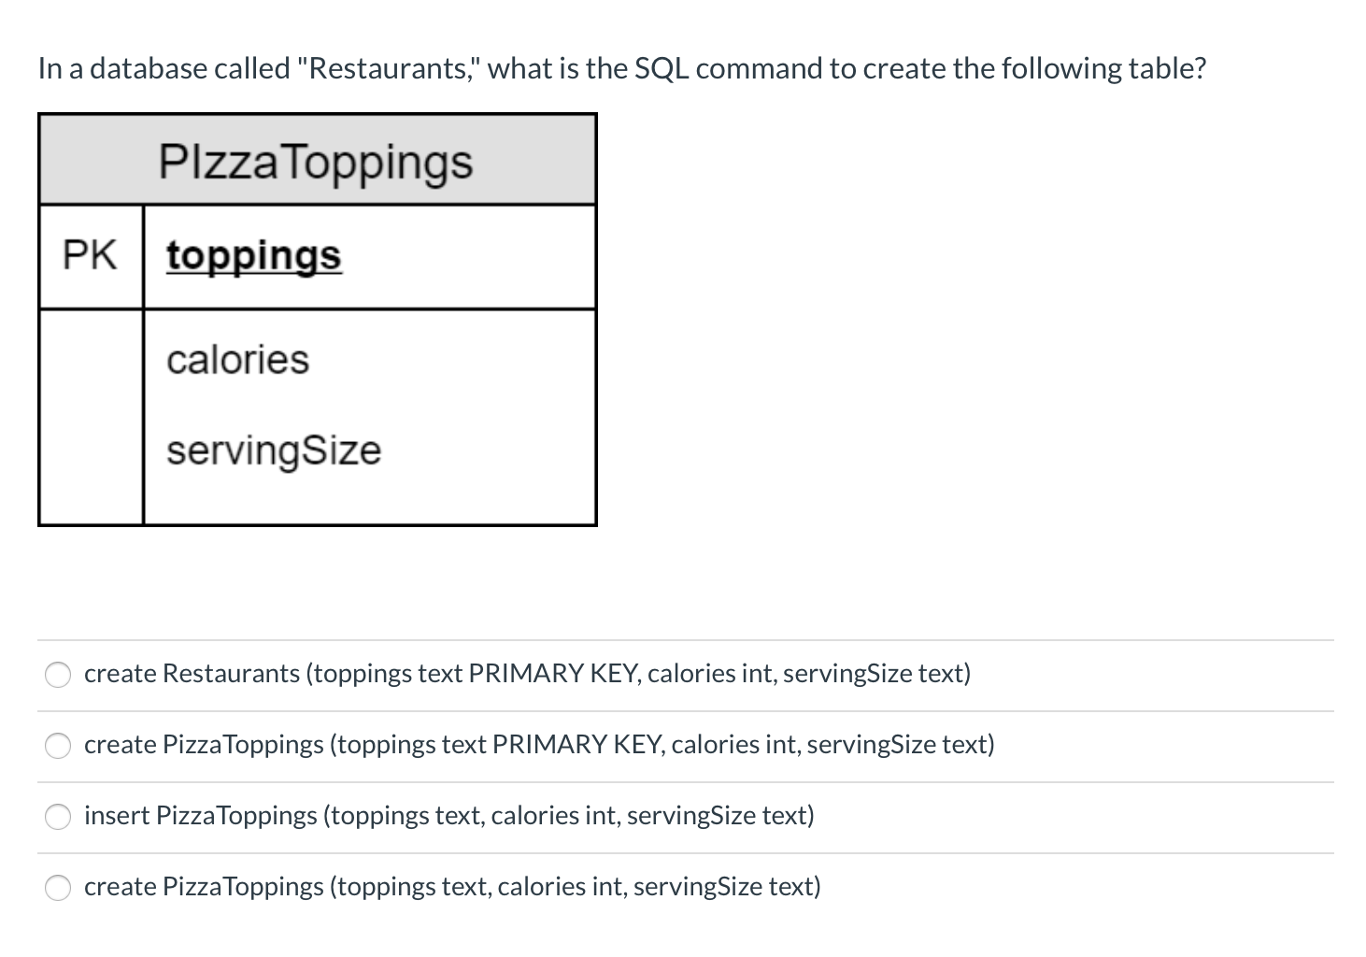Click the PlzzaToppings table header
Viewport: 1366px width, 957px height.
[x=317, y=159]
